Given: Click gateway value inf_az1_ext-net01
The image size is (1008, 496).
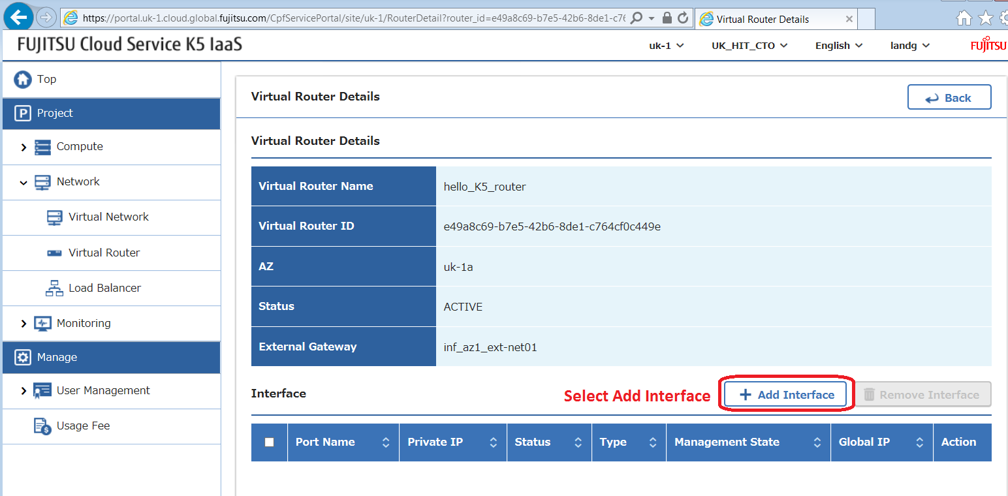Looking at the screenshot, I should 490,347.
